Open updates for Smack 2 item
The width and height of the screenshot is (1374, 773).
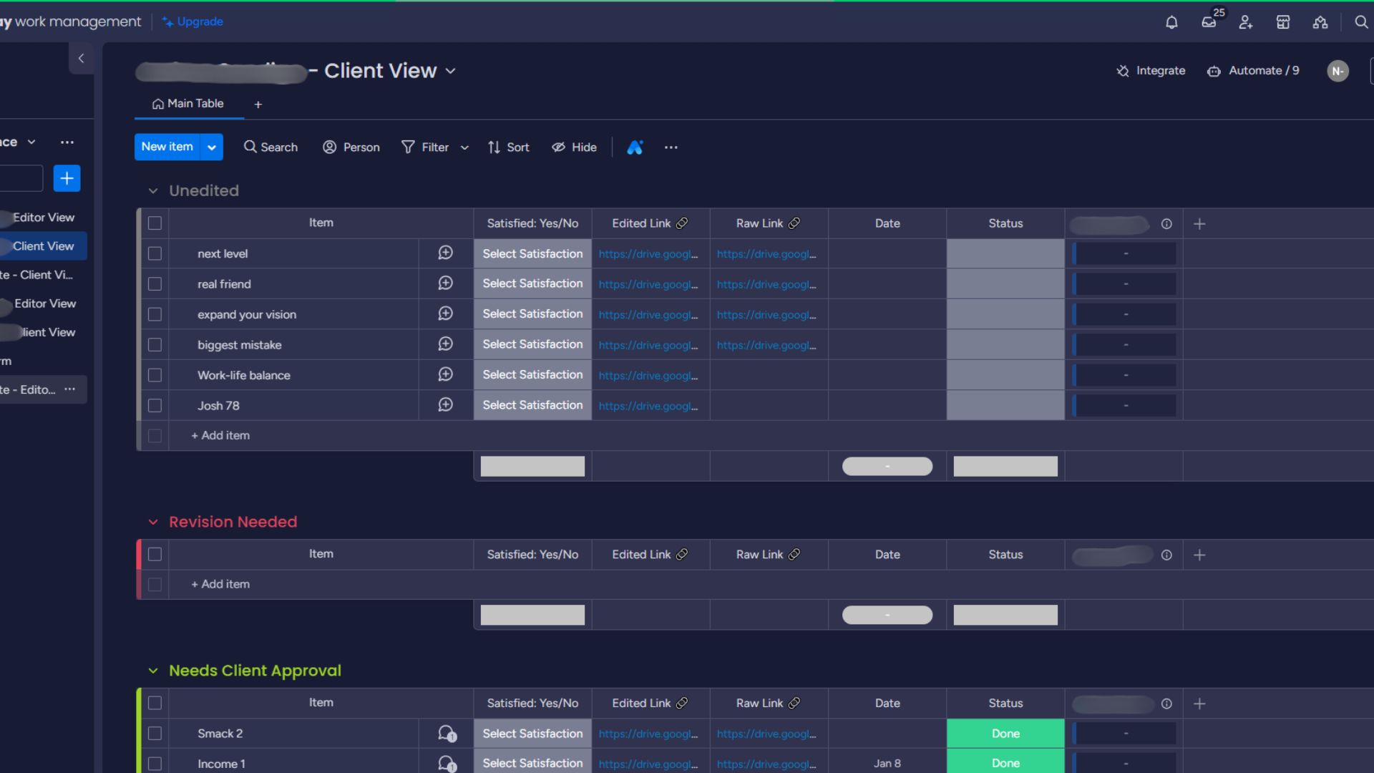pos(447,734)
